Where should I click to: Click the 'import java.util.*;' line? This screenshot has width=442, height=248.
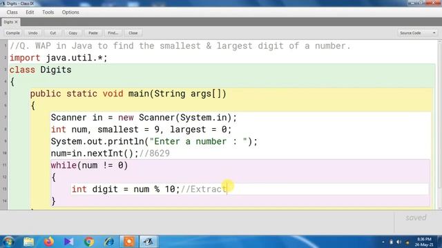[x=58, y=58]
